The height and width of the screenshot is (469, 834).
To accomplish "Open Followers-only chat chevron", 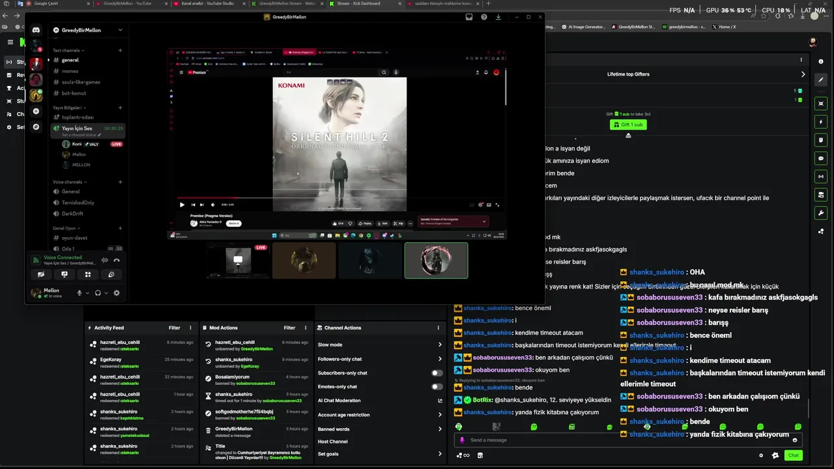I will pyautogui.click(x=440, y=359).
